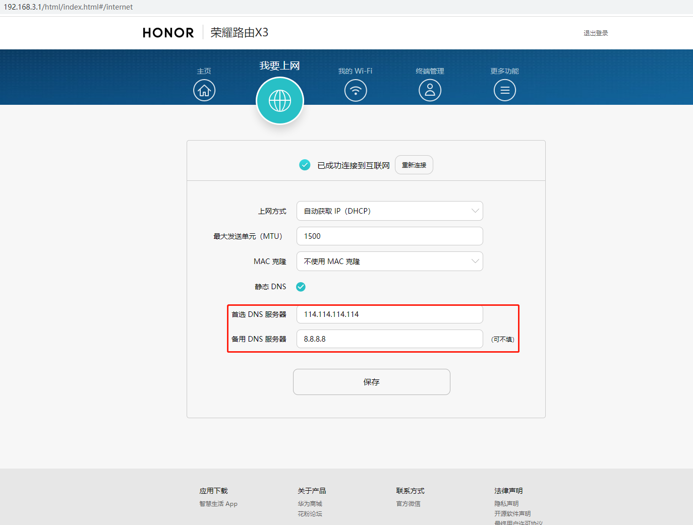Open the home (主页) icon
Image resolution: width=693 pixels, height=525 pixels.
click(x=204, y=91)
